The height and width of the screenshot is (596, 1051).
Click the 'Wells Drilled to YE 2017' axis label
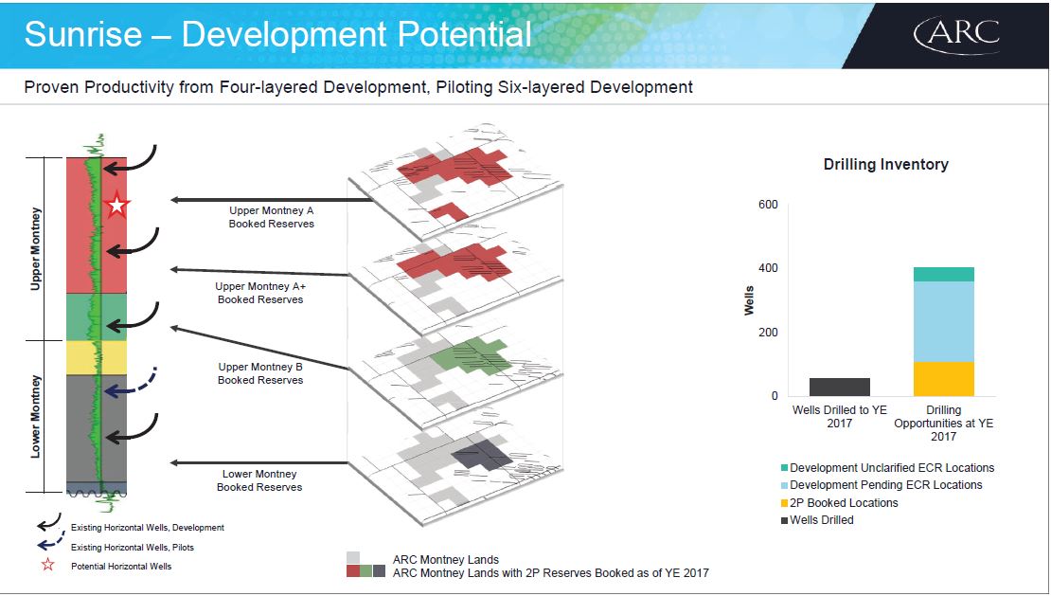839,416
